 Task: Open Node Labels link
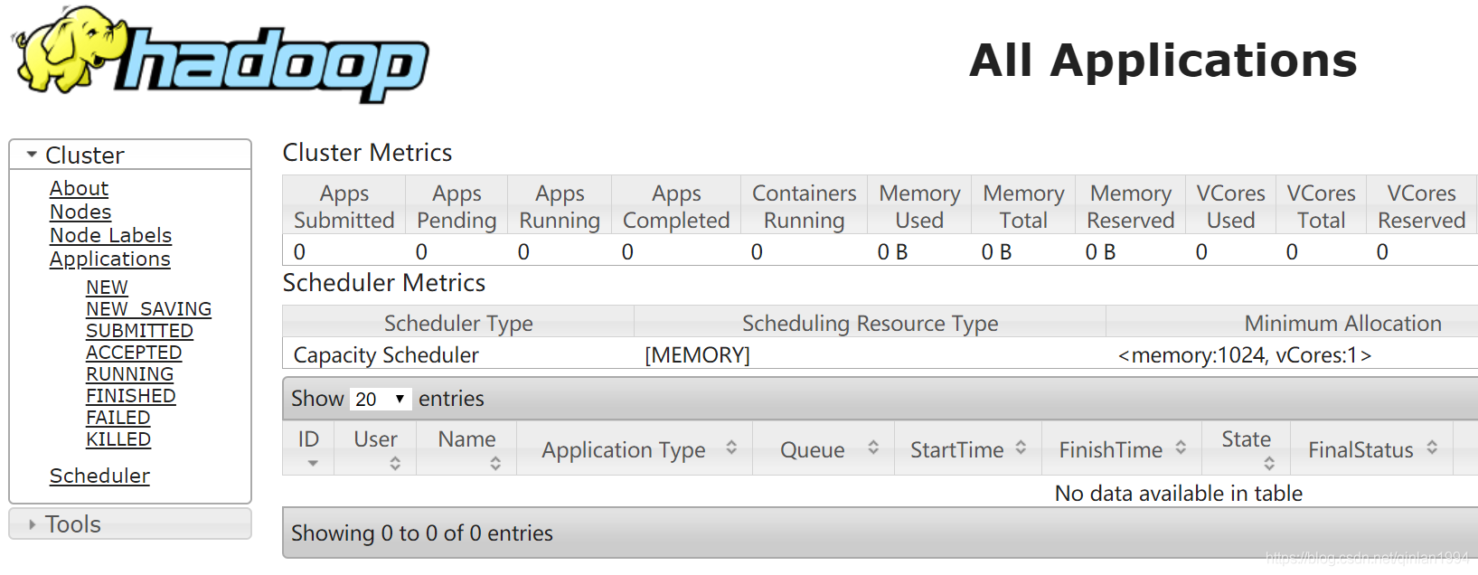pyautogui.click(x=110, y=235)
